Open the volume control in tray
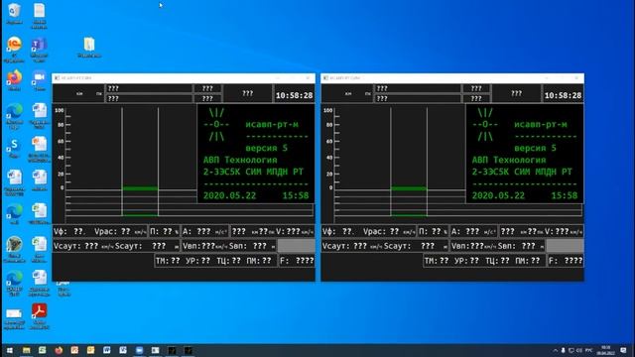 click(x=579, y=350)
